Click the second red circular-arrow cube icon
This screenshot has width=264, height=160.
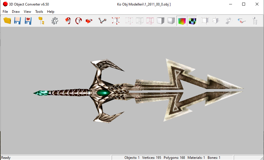click(x=79, y=21)
